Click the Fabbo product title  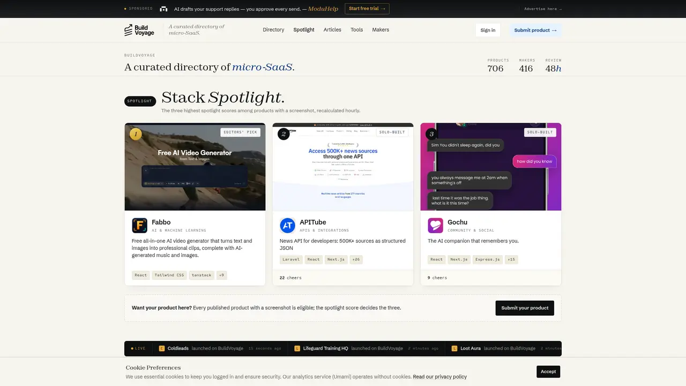click(161, 222)
